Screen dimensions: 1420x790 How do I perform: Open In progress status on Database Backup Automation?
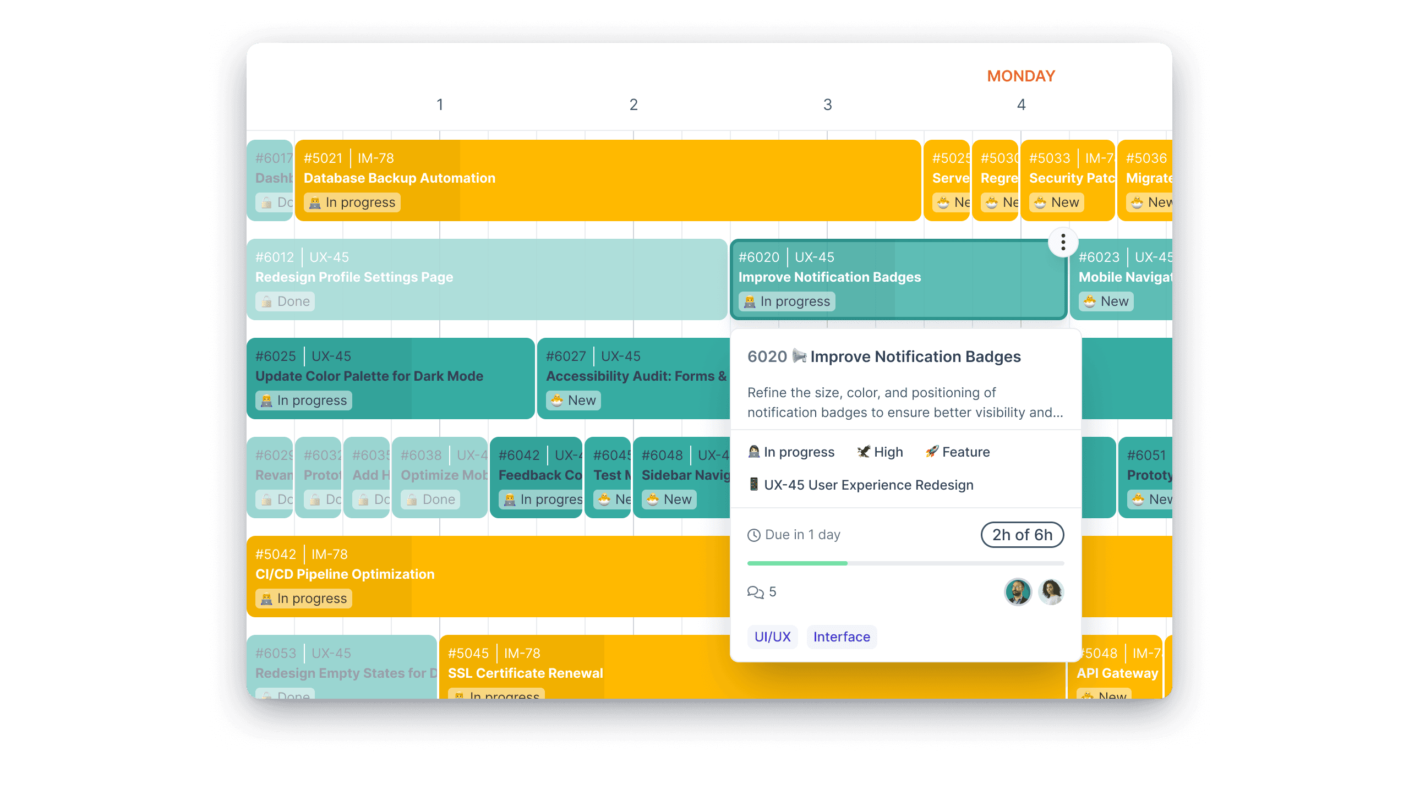point(352,202)
